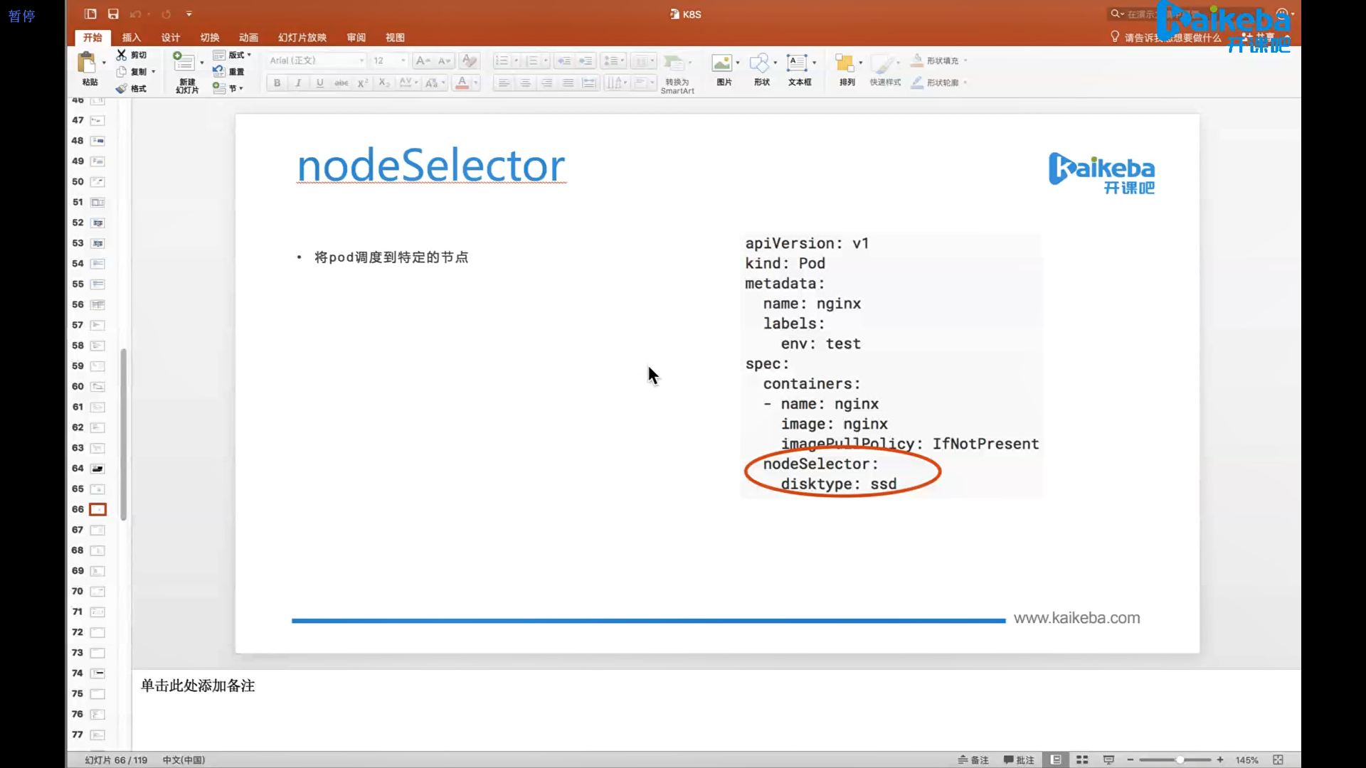Click the Paste clipboard icon
This screenshot has width=1366, height=768.
pyautogui.click(x=87, y=63)
